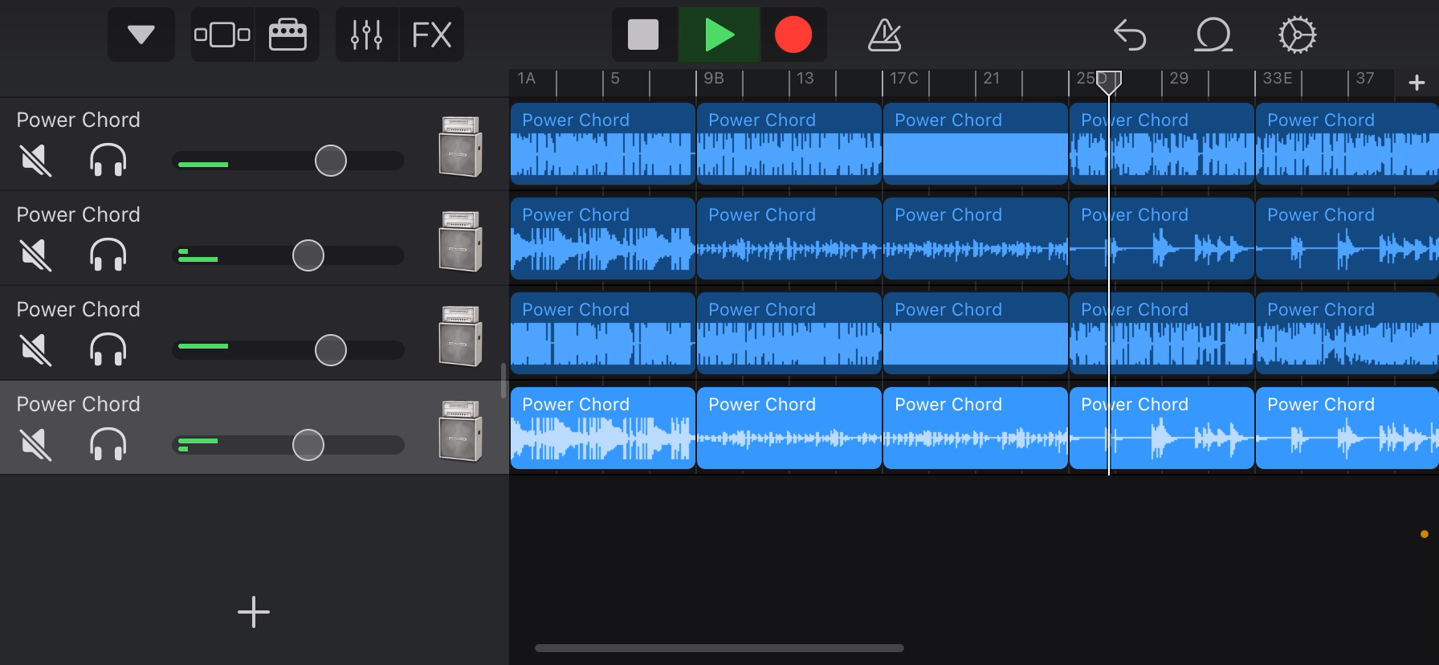1439x665 pixels.
Task: Click bar 21 on the ruler
Action: 992,78
